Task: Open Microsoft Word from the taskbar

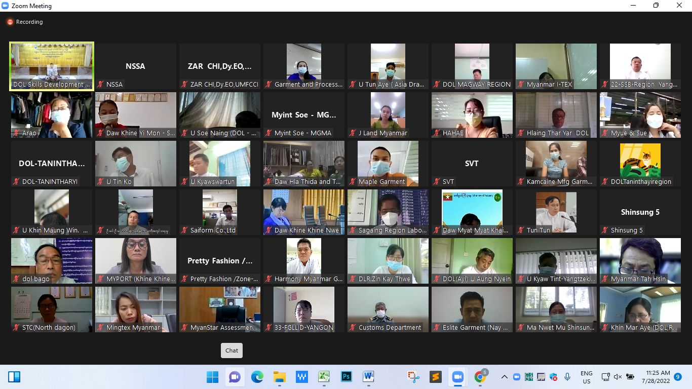Action: 369,377
